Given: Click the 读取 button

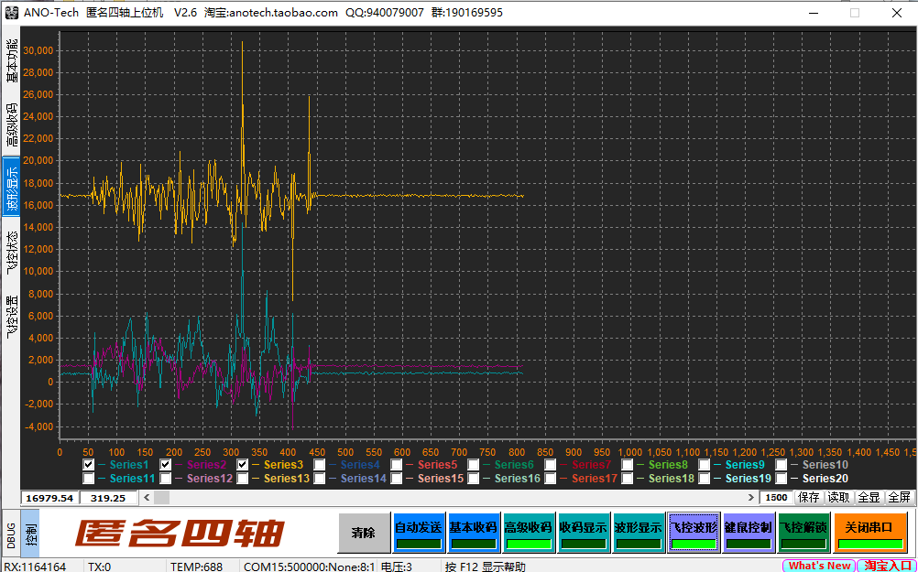Looking at the screenshot, I should pos(838,498).
